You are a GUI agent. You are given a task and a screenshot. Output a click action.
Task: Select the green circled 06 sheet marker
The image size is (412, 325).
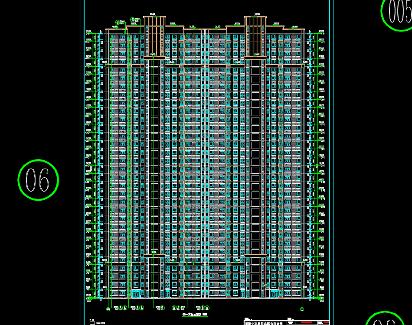38,180
